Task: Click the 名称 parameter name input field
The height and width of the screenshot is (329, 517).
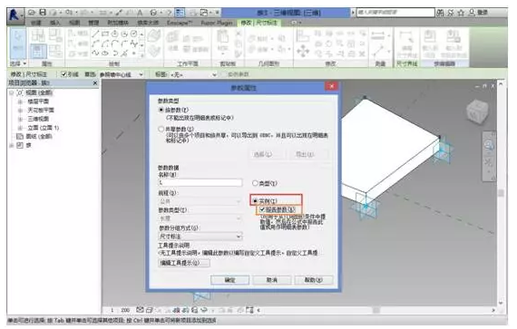Action: [x=200, y=182]
